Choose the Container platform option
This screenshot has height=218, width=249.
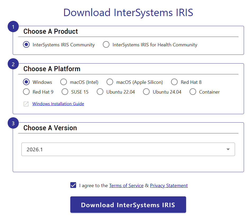pos(193,92)
